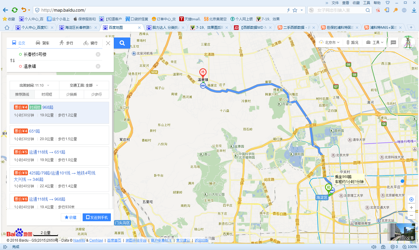Open downloads arrow icon in toolbar
419x250 pixels.
tap(414, 10)
